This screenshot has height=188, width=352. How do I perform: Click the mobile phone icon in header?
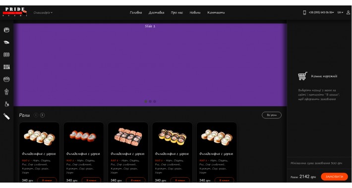[304, 12]
